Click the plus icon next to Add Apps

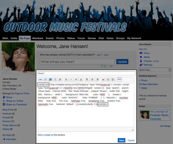[4, 139]
